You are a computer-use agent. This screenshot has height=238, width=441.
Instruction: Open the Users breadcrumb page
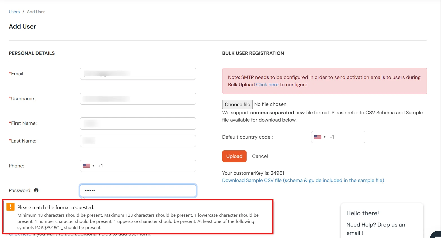[14, 11]
